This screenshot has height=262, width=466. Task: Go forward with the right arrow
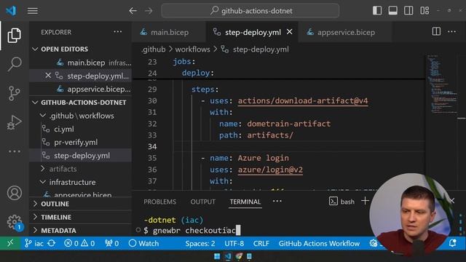point(149,11)
